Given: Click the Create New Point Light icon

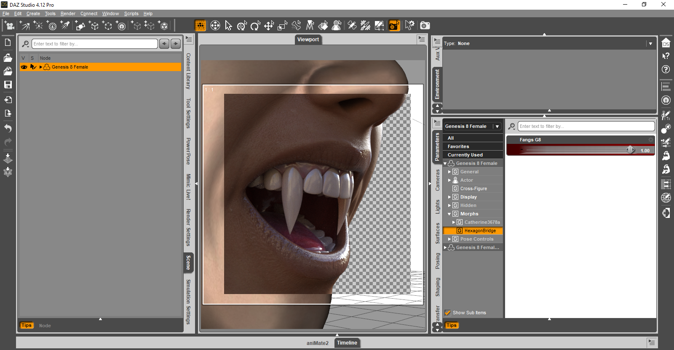Looking at the screenshot, I should [38, 26].
